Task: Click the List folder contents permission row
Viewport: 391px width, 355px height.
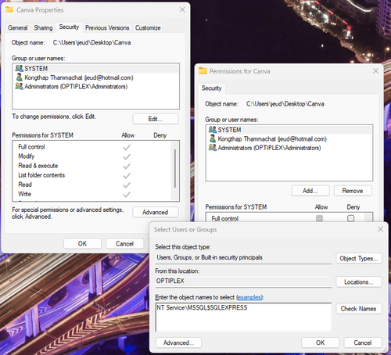Action: pyautogui.click(x=91, y=175)
